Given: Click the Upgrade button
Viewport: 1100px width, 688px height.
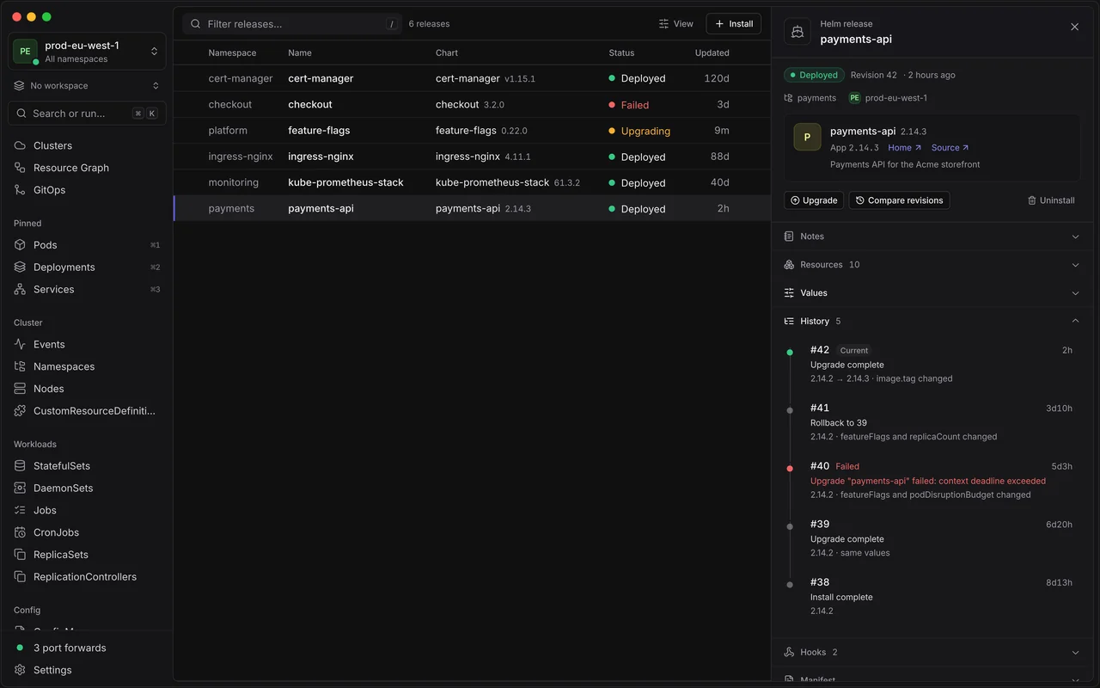Looking at the screenshot, I should (814, 200).
